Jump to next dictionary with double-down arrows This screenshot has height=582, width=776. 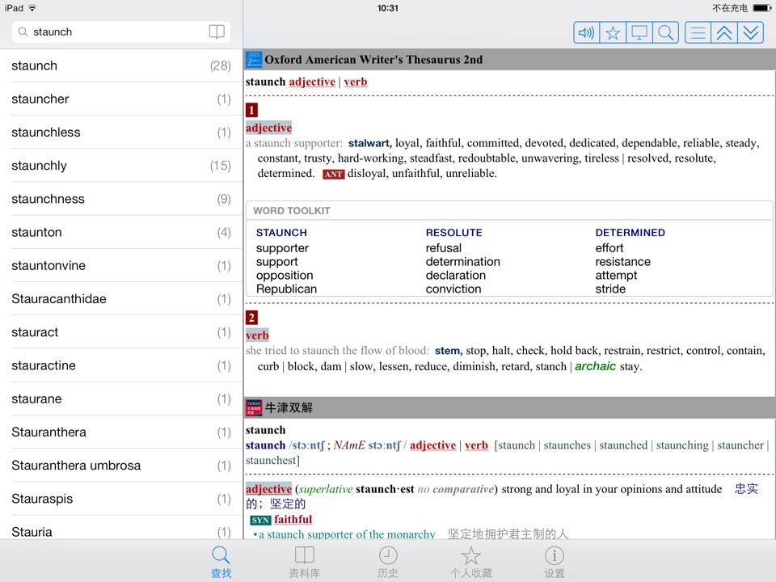pos(751,33)
